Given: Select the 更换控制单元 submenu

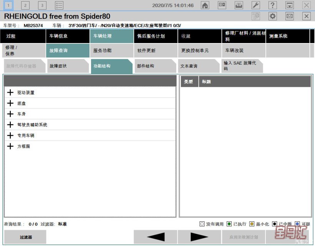Looking at the screenshot, I should [200, 50].
